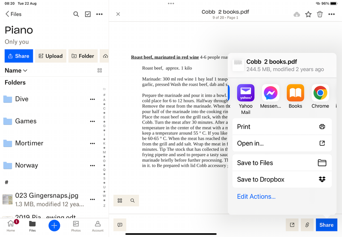Search files with the magnifier icon
Screen dimensions: 342x237
[x=76, y=14]
